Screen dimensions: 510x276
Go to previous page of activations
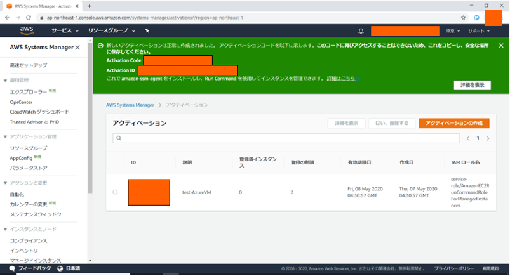click(468, 138)
